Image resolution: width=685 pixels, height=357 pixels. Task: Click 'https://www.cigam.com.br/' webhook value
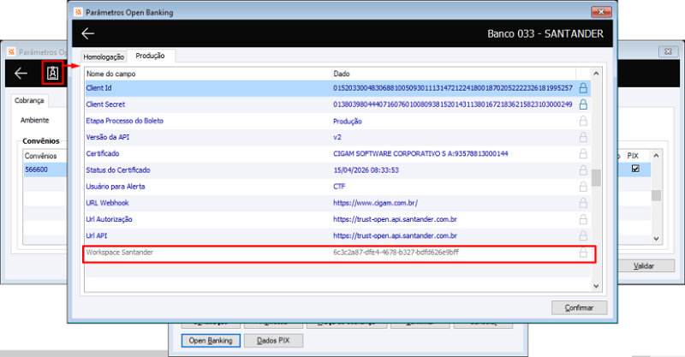[x=375, y=203]
